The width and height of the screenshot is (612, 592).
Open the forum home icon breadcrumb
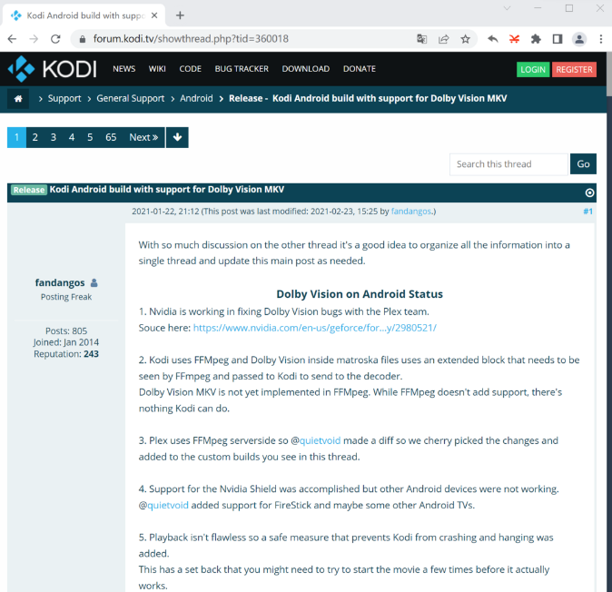pyautogui.click(x=18, y=98)
